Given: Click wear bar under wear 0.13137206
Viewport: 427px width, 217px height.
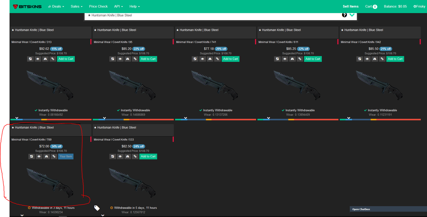Looking at the screenshot, I should coord(215,119).
